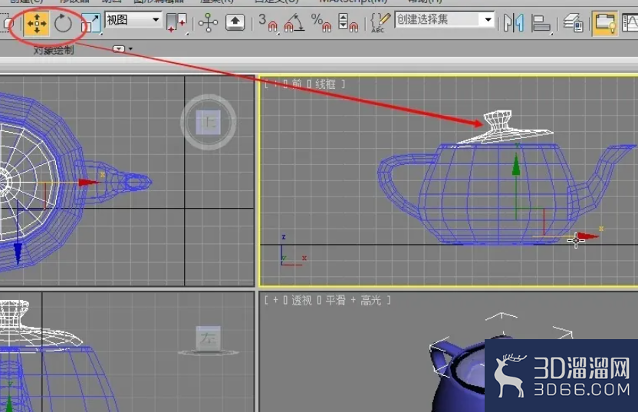The height and width of the screenshot is (412, 638).
Task: Select the Select and Move tool
Action: (37, 23)
